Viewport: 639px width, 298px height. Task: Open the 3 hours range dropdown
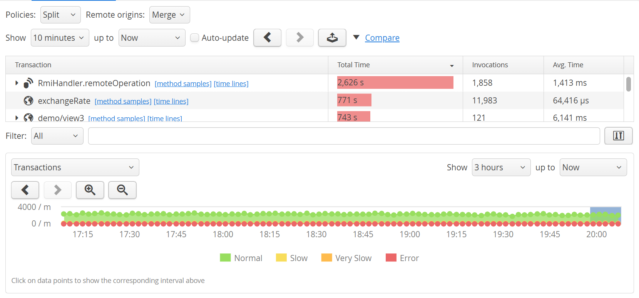coord(501,167)
